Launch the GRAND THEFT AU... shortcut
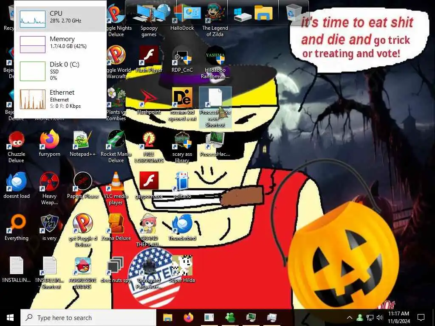435x326 pixels. (149, 230)
